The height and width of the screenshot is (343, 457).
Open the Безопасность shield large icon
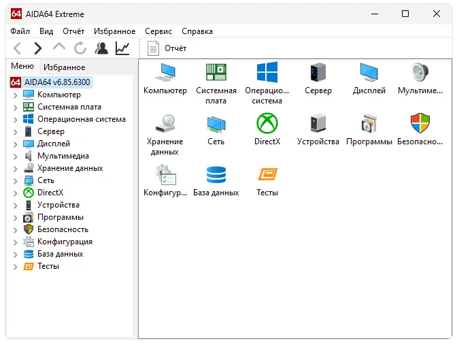point(420,123)
